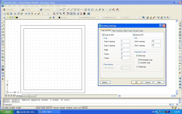The image size is (182, 114).
Task: Select the Isometric snap radio button
Action: coord(139,63)
